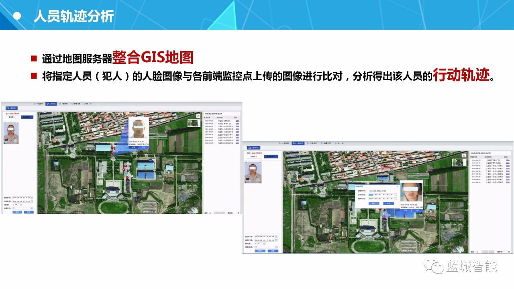The width and height of the screenshot is (514, 289).
Task: Click the purple map marker in right screenshot
Action: coord(383,216)
